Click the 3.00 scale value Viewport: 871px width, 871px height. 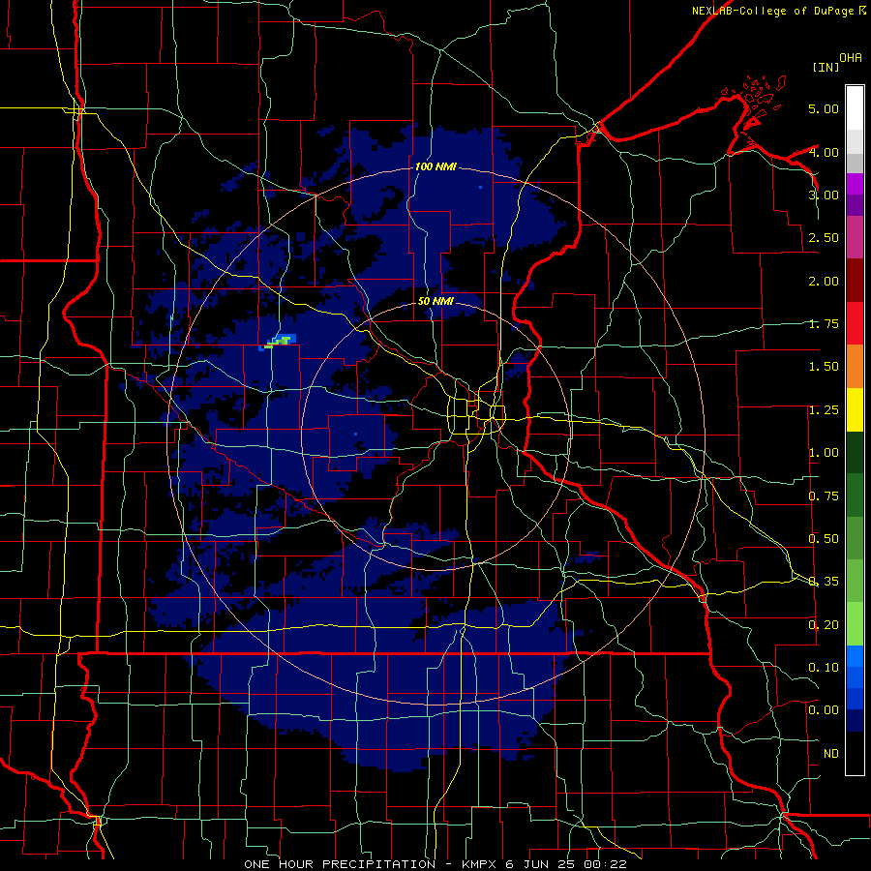[x=824, y=195]
